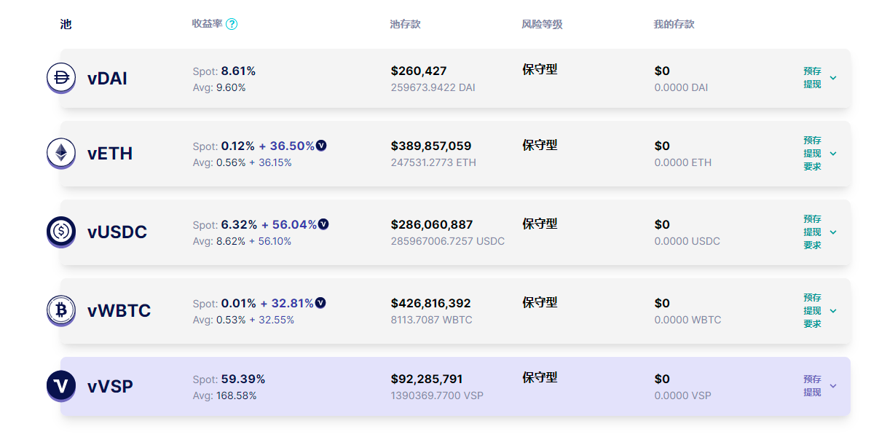Screen dimensions: 879x437
Task: Click the vUSDC dollar coin icon
Action: tap(61, 232)
